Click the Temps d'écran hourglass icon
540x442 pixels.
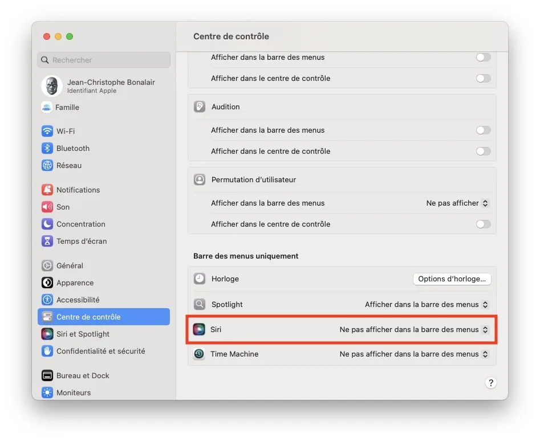pos(47,241)
